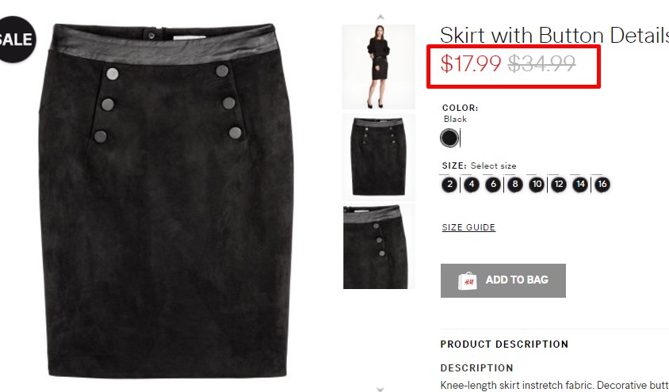Expand the PRODUCT DESCRIPTION section
The height and width of the screenshot is (392, 669).
point(504,344)
